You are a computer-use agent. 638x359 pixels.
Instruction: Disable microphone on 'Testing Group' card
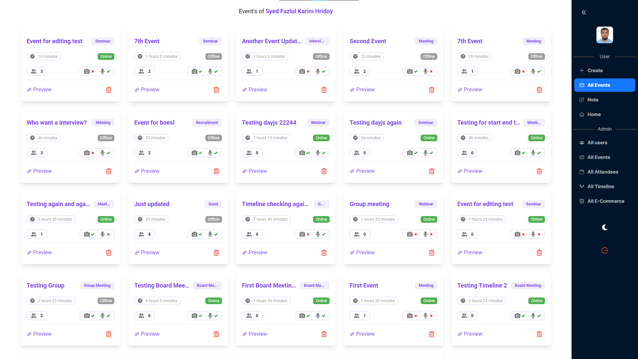(102, 315)
